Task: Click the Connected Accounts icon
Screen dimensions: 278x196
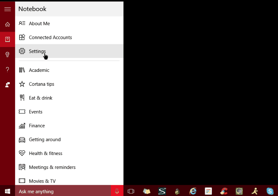Action: 22,37
